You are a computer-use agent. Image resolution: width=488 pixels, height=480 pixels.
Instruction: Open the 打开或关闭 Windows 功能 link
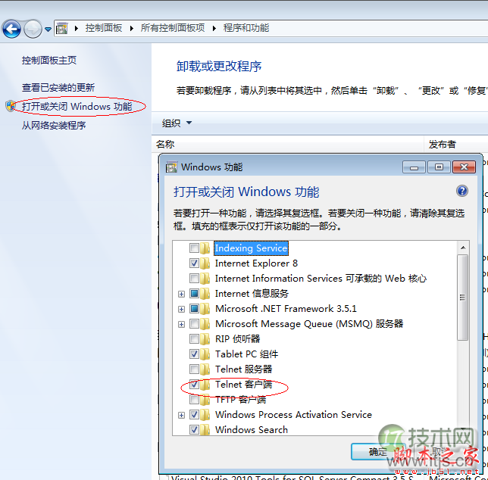pos(77,106)
